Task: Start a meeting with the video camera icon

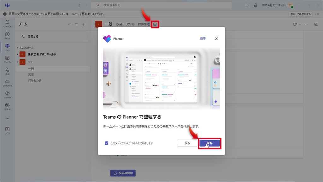Action: coord(295,24)
